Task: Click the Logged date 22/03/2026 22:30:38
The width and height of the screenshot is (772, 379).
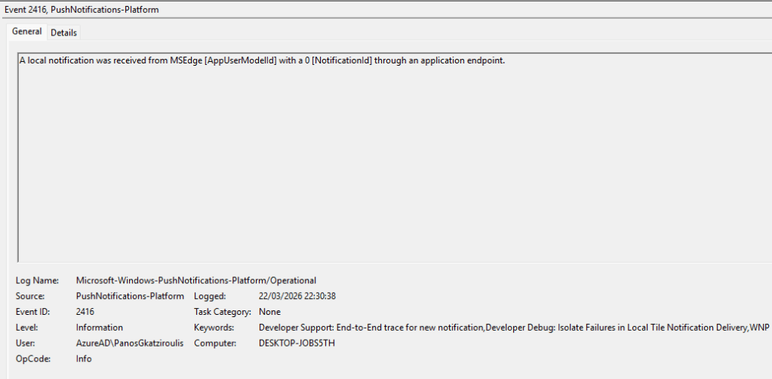Action: pos(297,296)
